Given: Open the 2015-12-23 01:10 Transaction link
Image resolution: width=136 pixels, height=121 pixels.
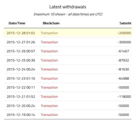Looking at the screenshot, I should (49, 78).
